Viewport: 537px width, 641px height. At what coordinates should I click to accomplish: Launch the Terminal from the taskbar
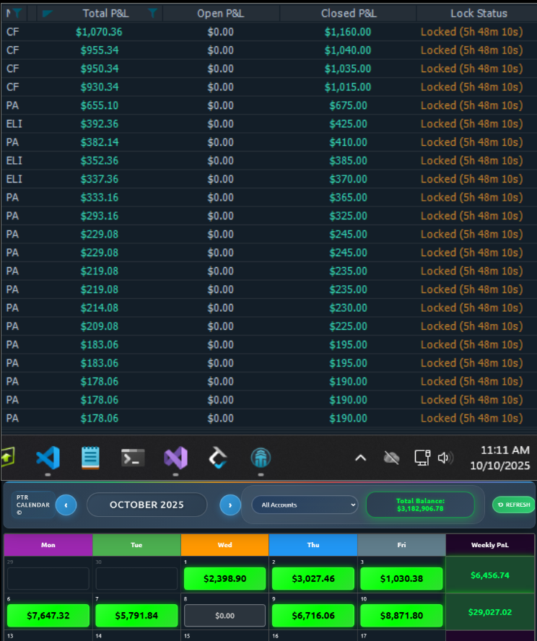(x=133, y=458)
